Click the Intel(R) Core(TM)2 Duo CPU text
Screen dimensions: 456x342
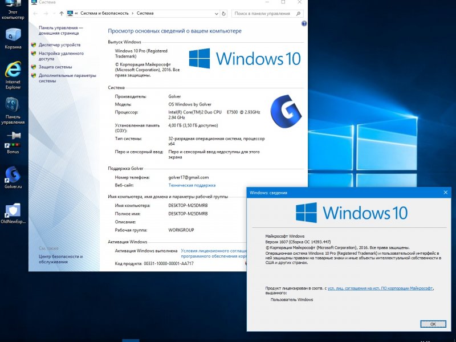195,112
